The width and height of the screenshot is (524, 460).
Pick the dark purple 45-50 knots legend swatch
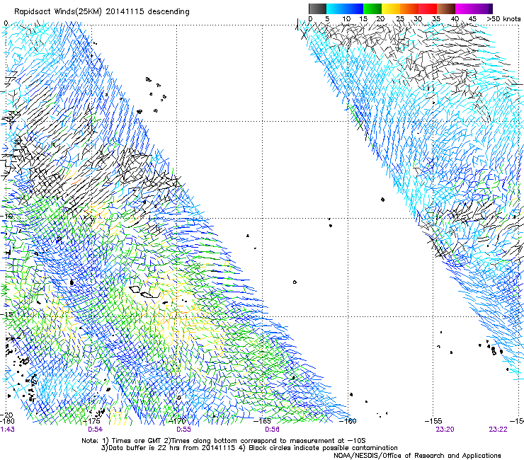[x=483, y=8]
